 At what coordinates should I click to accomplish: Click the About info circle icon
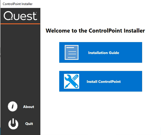point(12,107)
